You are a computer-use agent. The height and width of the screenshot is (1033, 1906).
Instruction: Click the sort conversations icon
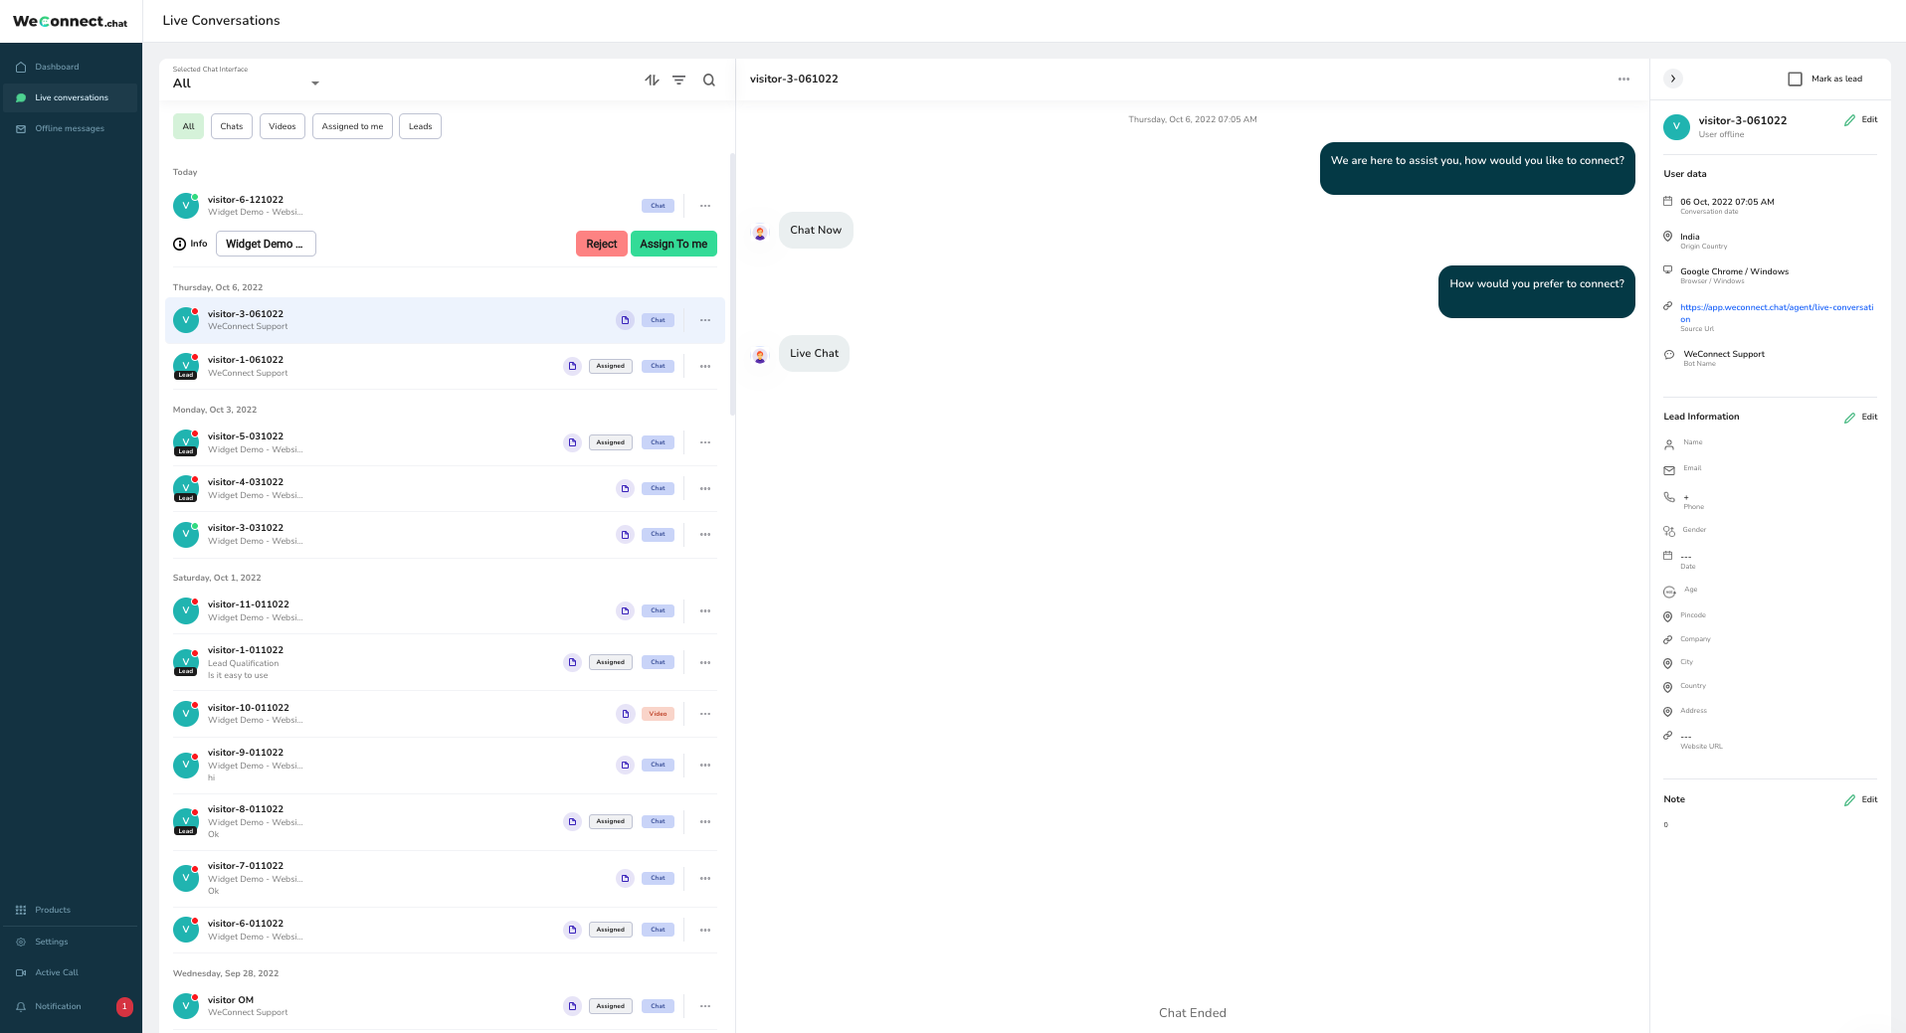coord(652,80)
